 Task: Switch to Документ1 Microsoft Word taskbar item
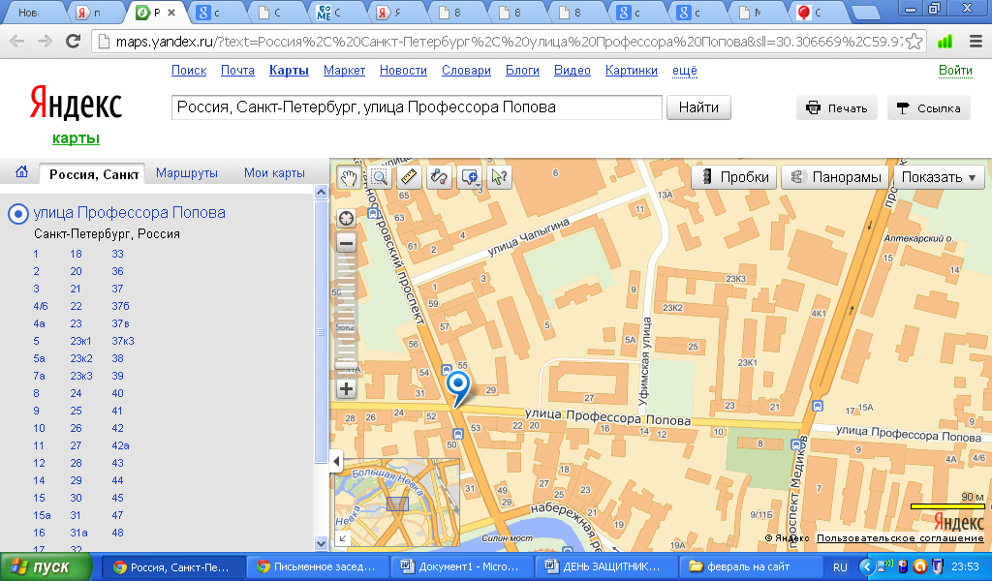(460, 567)
